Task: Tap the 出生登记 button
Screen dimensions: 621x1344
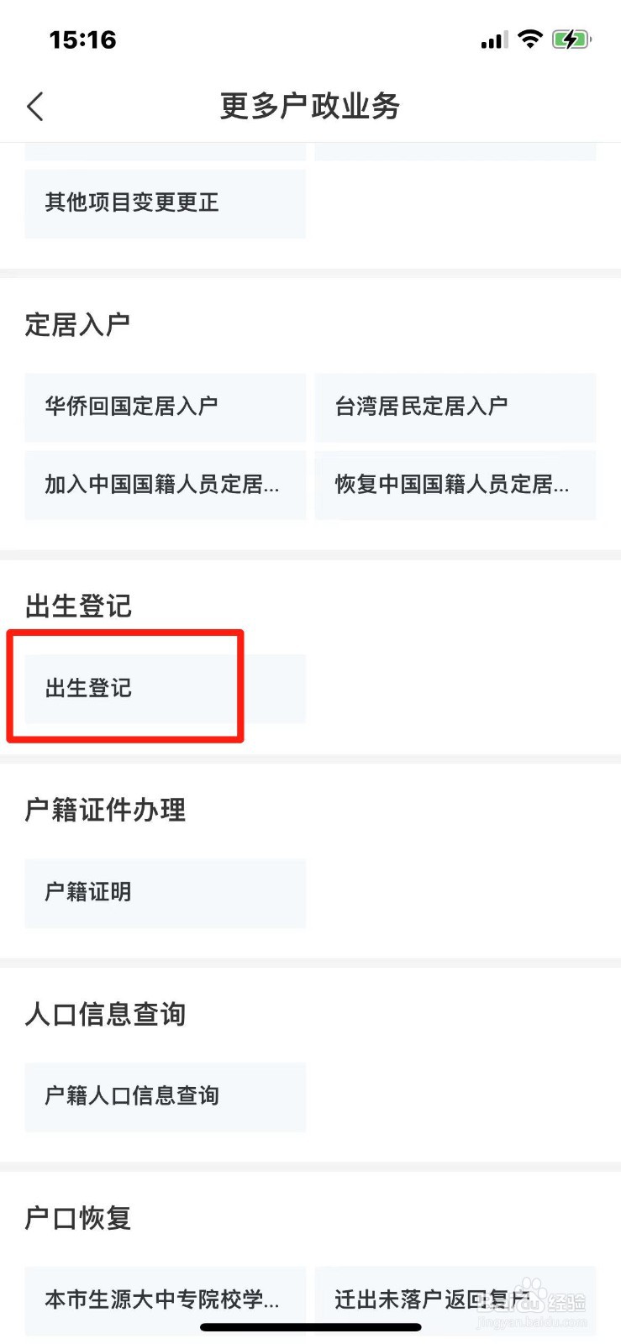Action: (166, 689)
